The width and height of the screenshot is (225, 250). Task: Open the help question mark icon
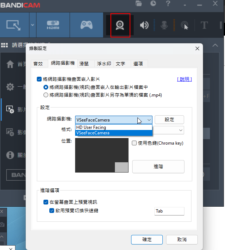(x=168, y=3)
